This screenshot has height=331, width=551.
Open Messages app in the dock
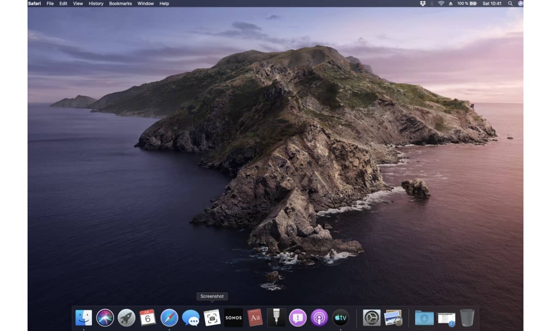(x=191, y=318)
